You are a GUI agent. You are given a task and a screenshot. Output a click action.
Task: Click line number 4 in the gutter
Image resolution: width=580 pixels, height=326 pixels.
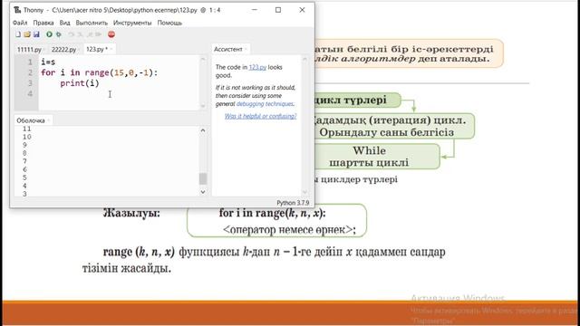click(30, 94)
